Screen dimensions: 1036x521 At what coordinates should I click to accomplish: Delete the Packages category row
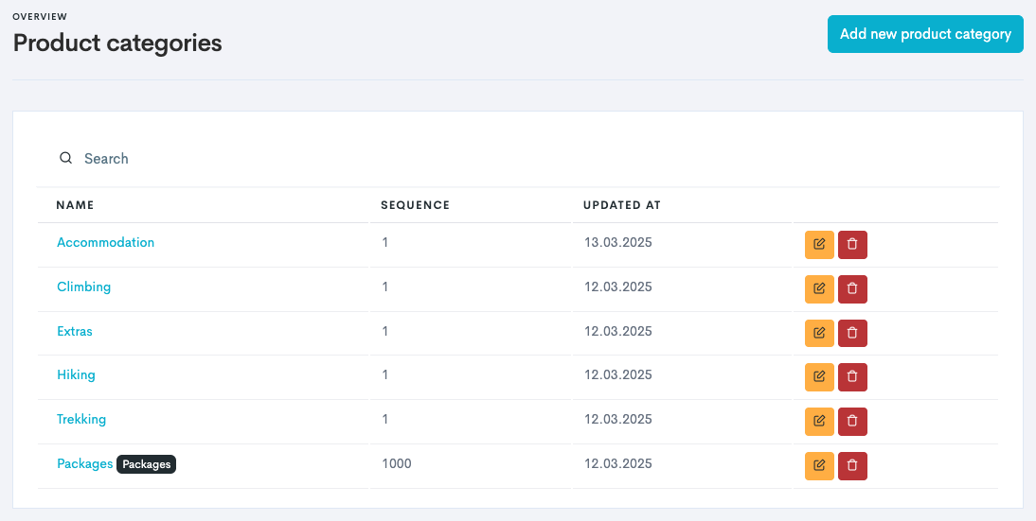click(x=852, y=465)
